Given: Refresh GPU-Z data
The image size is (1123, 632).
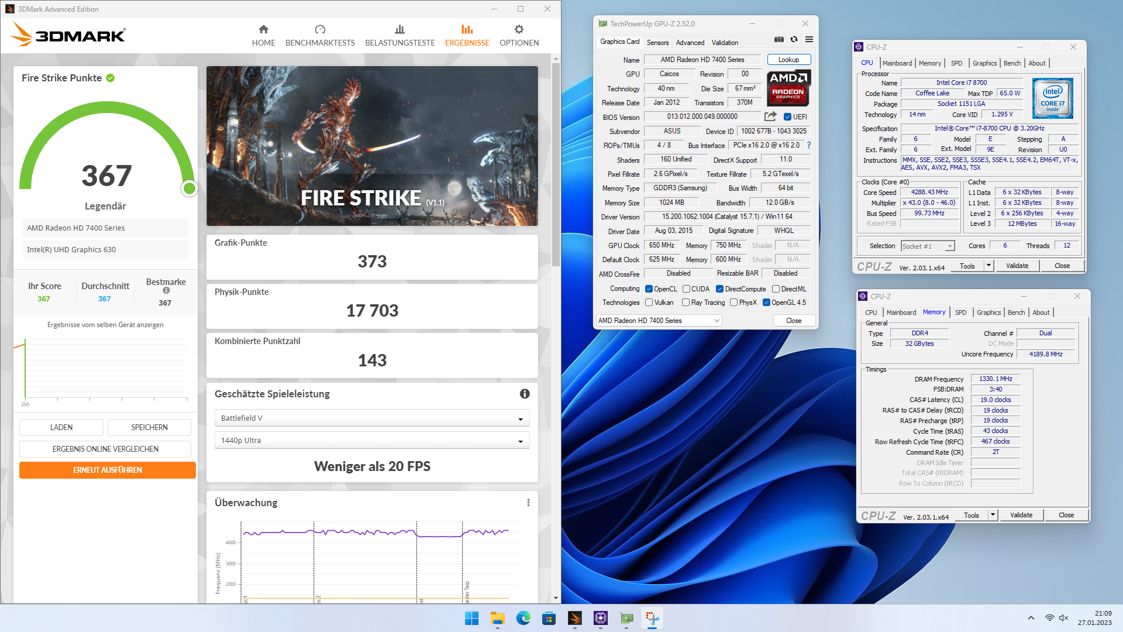Looking at the screenshot, I should [794, 39].
